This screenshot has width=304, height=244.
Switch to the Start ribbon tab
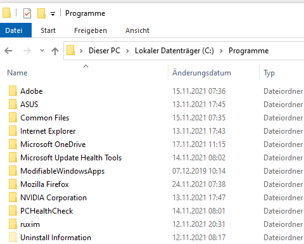click(48, 30)
